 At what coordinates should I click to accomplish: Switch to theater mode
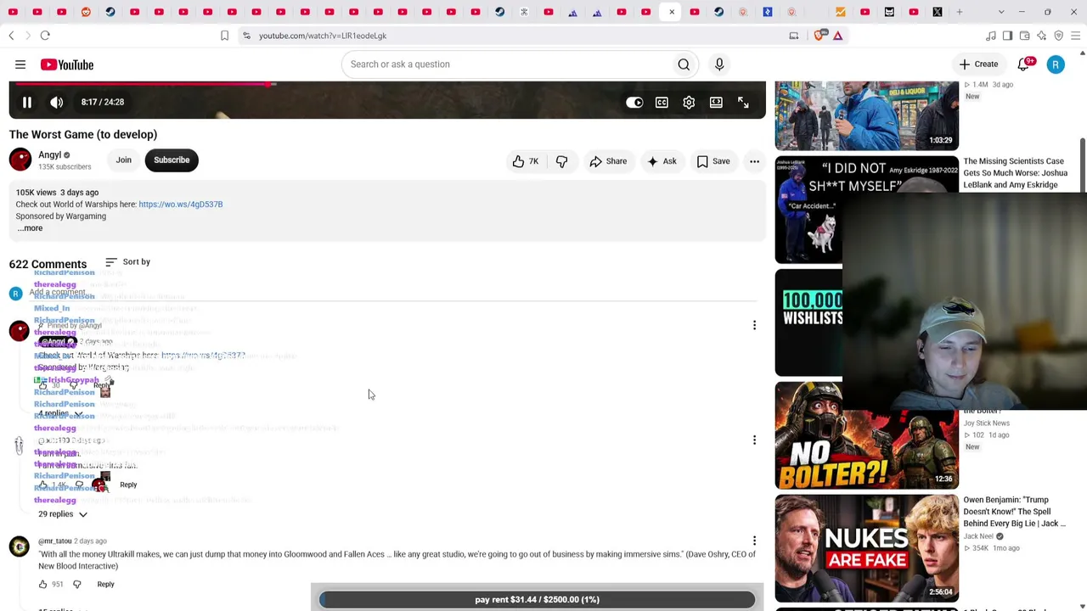coord(716,102)
